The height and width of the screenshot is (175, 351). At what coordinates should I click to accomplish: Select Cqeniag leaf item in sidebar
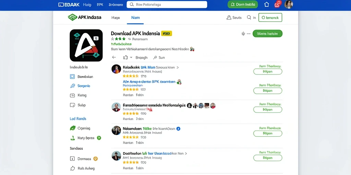[80, 129]
